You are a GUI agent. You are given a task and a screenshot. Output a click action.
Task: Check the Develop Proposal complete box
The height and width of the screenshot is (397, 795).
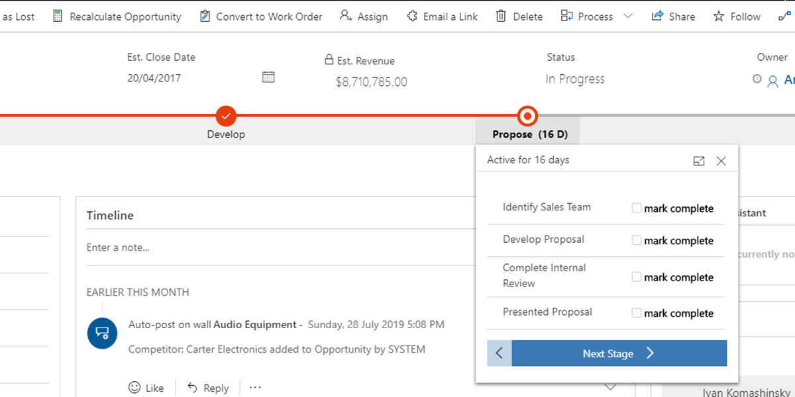pos(636,240)
